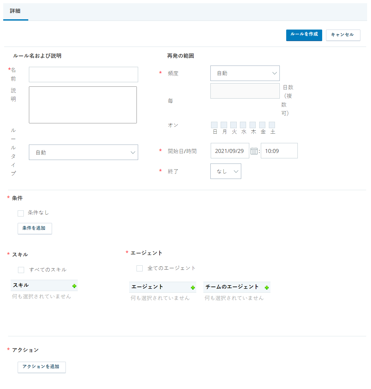Click the green plus next to エージェント list header
371x389 pixels.
[x=193, y=287]
